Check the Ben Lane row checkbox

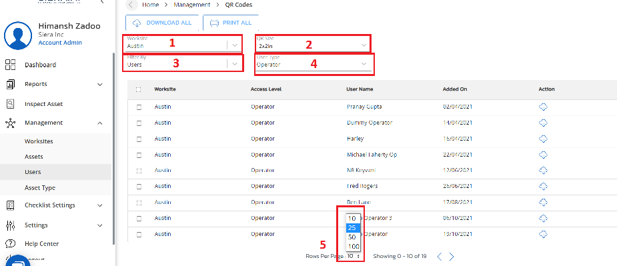pos(139,203)
